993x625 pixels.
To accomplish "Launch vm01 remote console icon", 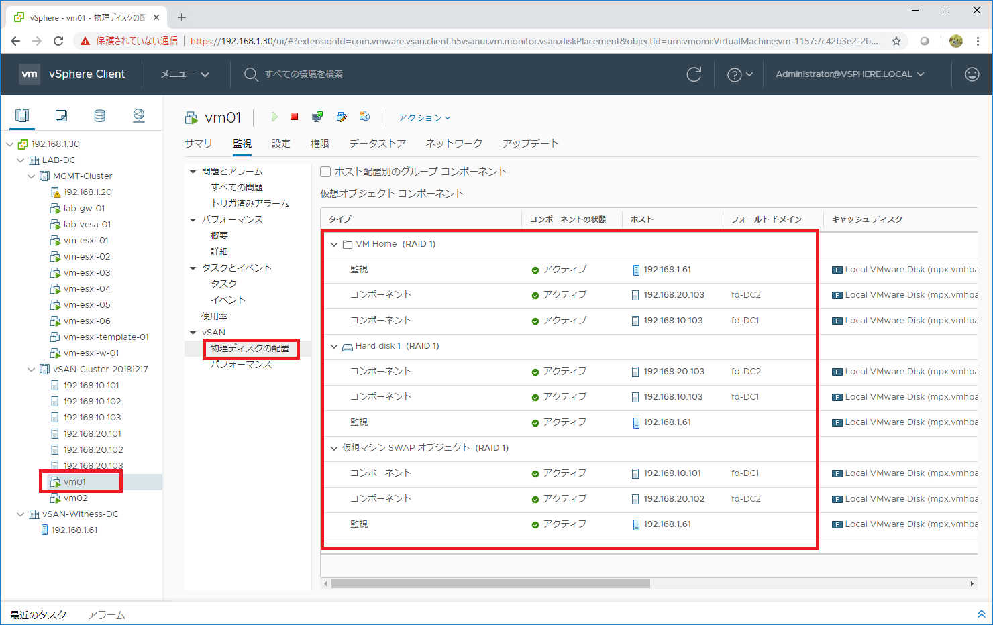I will [x=317, y=117].
